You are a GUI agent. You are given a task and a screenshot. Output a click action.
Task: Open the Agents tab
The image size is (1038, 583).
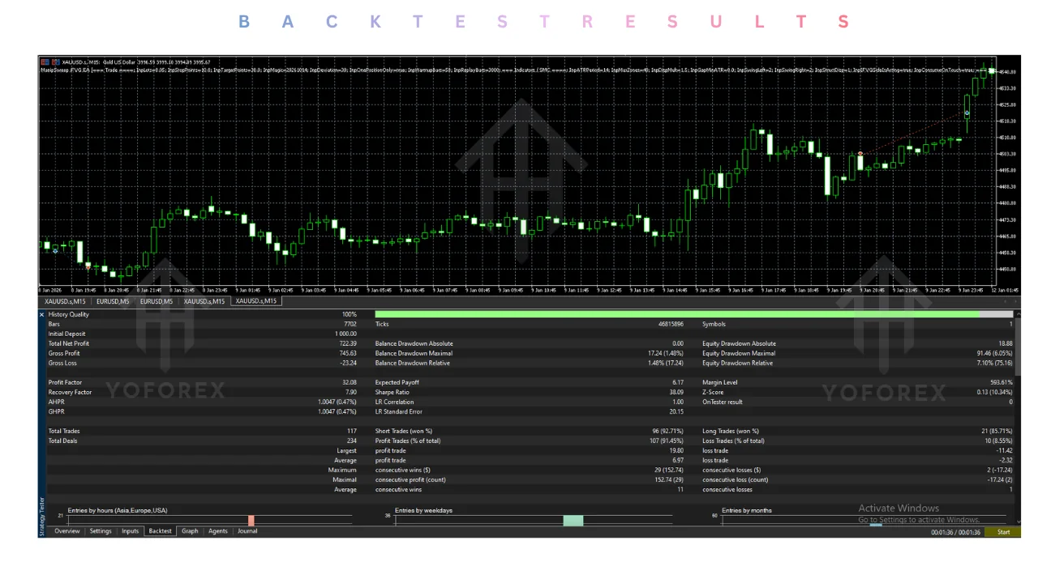(218, 531)
